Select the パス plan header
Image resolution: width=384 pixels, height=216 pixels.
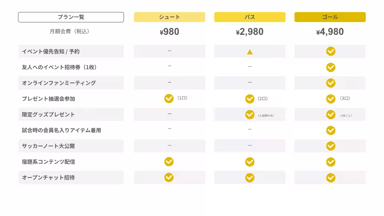[250, 17]
